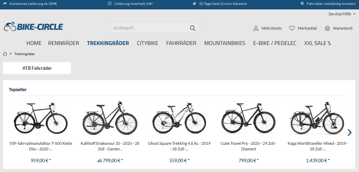Viewport: 359px width, 172px height.
Task: Open Mein Konto text link
Action: point(272,28)
